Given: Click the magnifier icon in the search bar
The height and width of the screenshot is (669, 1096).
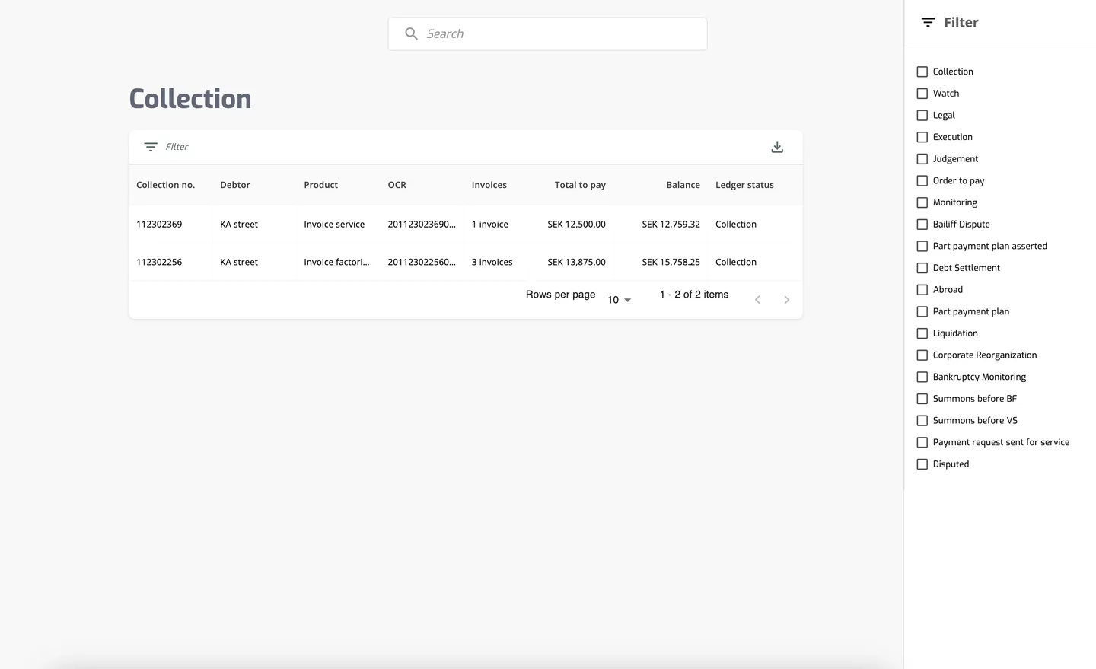Looking at the screenshot, I should pyautogui.click(x=411, y=33).
